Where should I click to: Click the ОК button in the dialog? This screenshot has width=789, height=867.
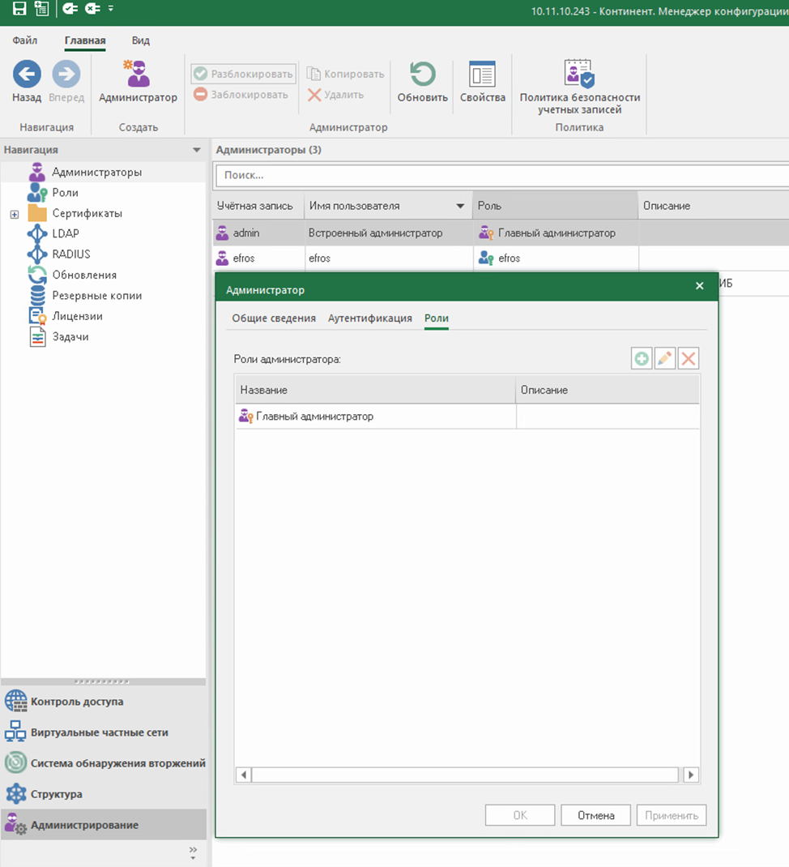(520, 815)
